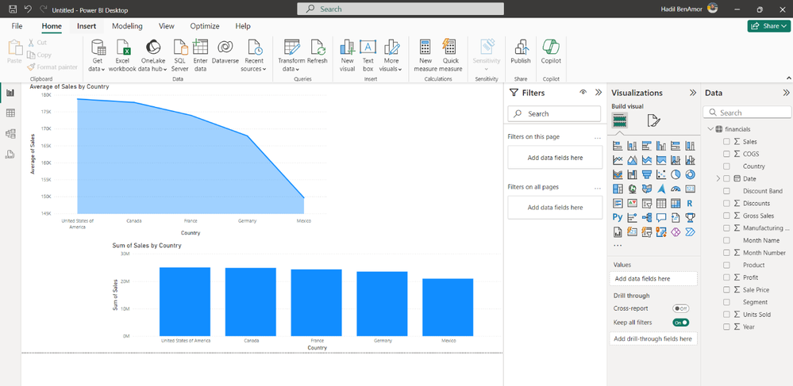The height and width of the screenshot is (386, 793).
Task: Choose the filled map visual
Action: 646,189
